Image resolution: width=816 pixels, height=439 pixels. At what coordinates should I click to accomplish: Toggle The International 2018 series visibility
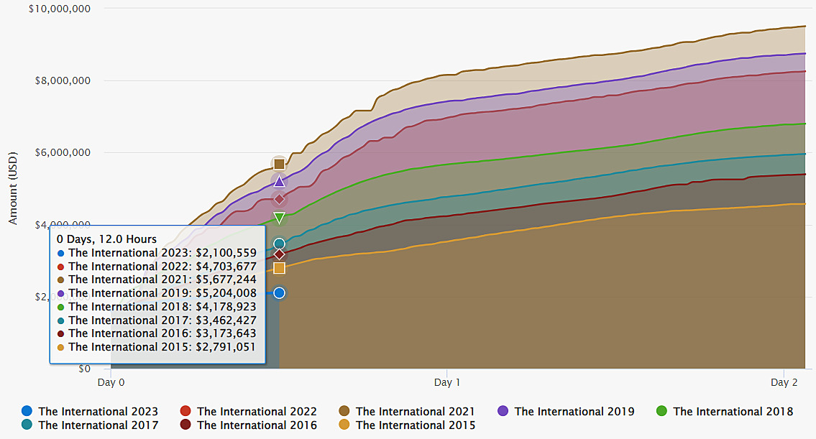[x=732, y=412]
